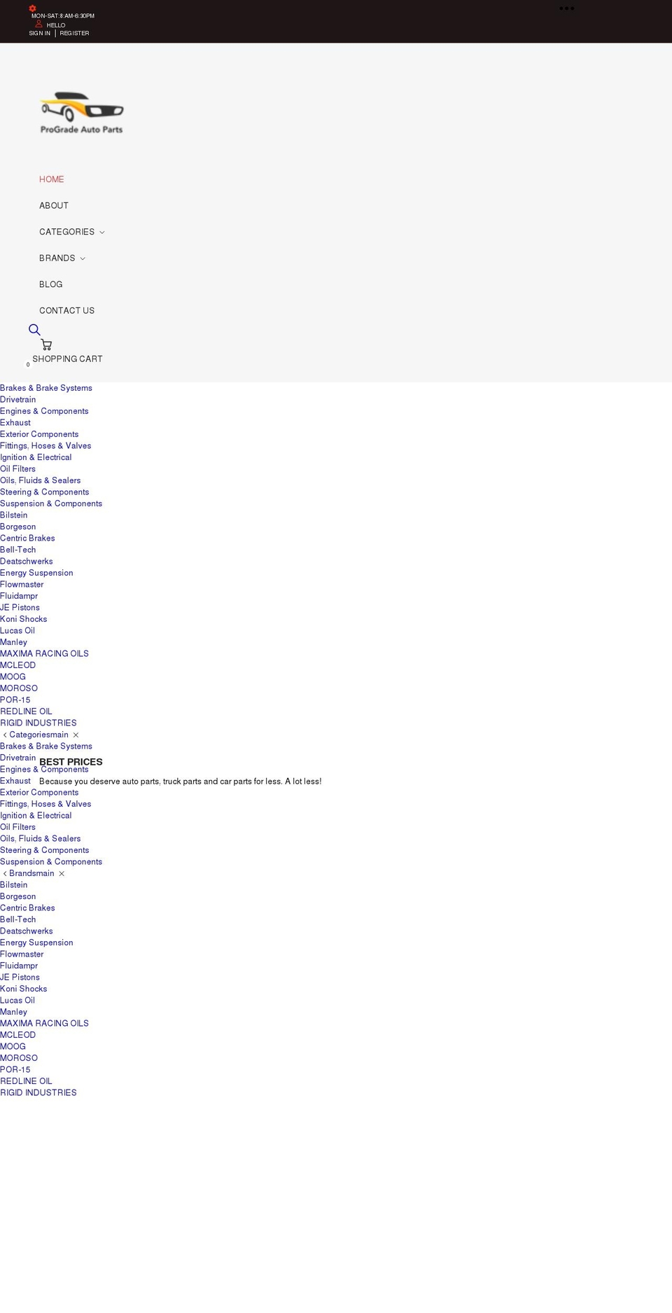Open Engines & Components in the list above Categoriesmain
The height and width of the screenshot is (1313, 672).
point(44,411)
